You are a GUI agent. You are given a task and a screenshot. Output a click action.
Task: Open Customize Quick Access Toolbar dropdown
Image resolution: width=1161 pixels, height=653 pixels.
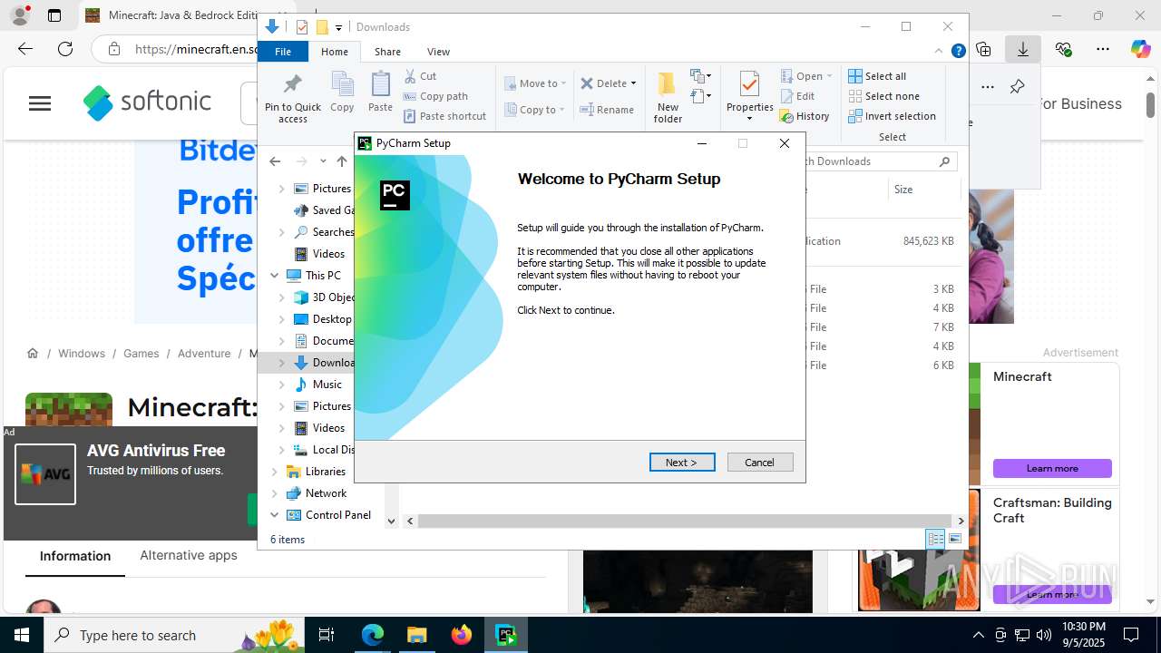coord(338,28)
